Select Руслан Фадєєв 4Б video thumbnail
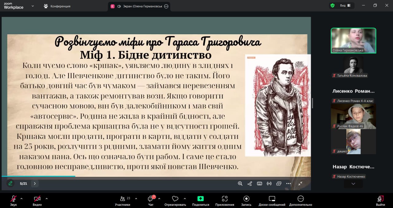Viewport: 393px width, 208px height. pos(353,116)
